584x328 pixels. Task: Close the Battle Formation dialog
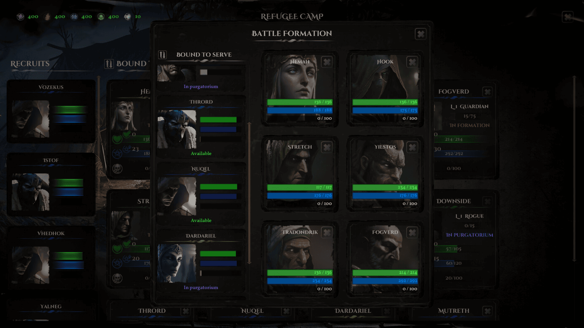421,34
